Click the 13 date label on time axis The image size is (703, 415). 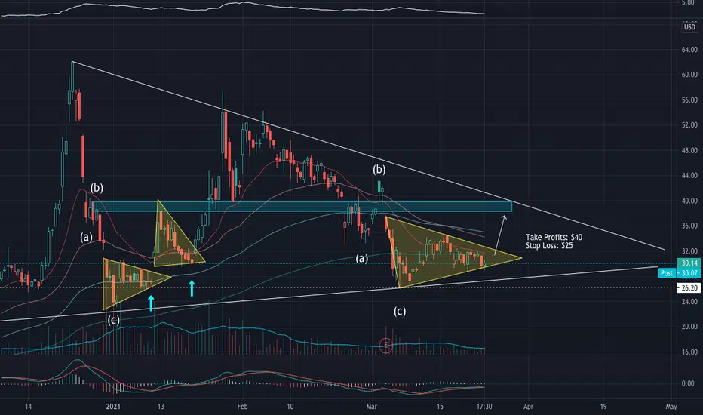[x=161, y=407]
